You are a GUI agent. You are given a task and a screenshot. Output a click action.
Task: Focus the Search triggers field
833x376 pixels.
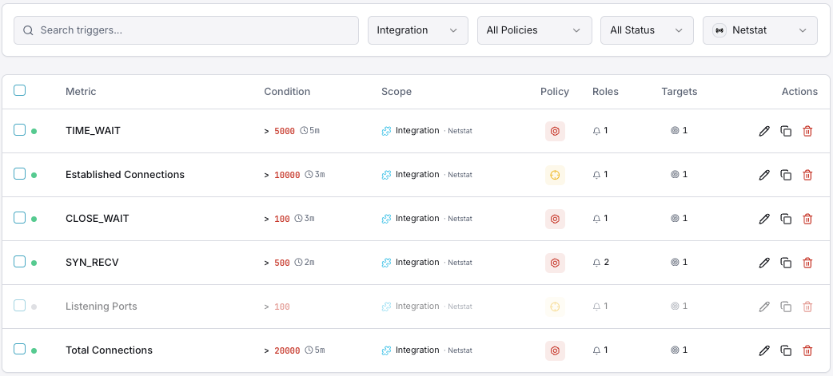(186, 30)
